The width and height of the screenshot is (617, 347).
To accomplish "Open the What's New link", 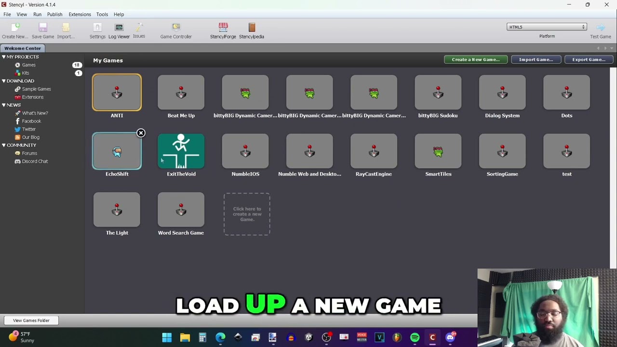I will click(35, 113).
